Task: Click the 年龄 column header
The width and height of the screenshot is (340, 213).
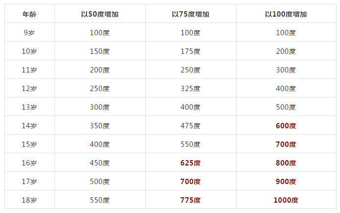Action: [x=29, y=14]
